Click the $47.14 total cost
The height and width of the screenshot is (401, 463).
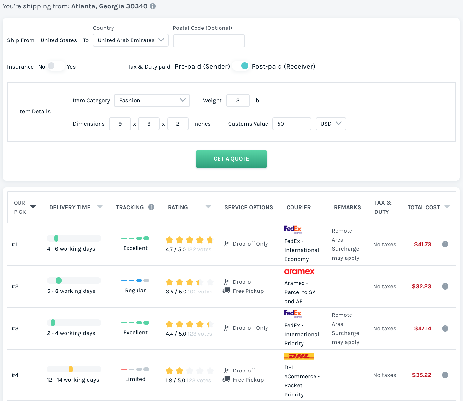pos(423,328)
